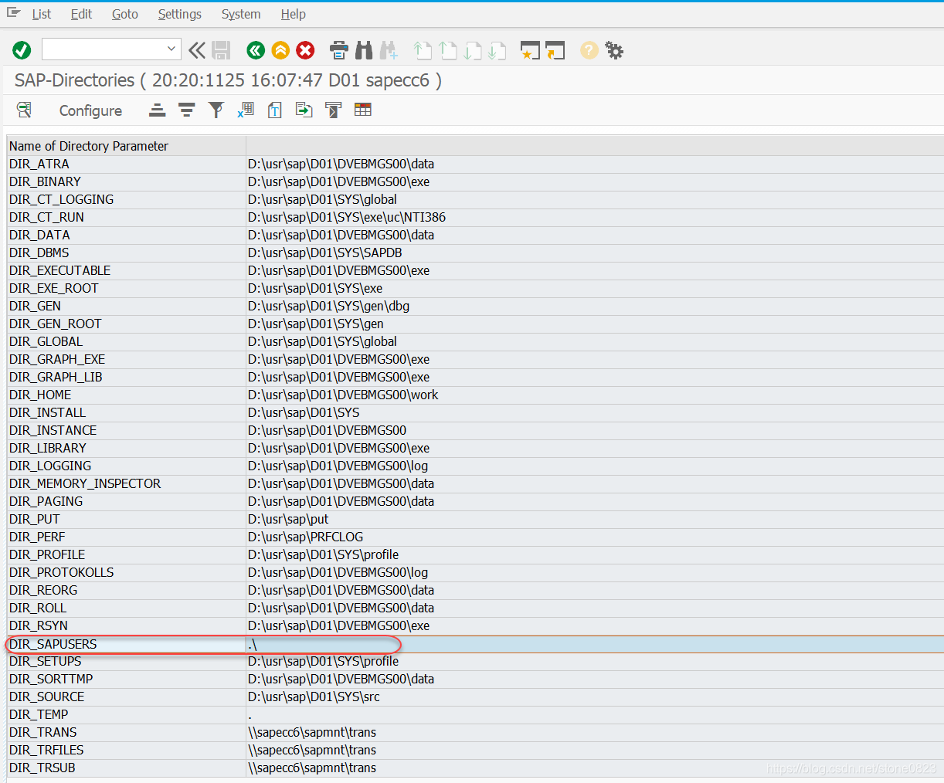Image resolution: width=944 pixels, height=783 pixels.
Task: Click path D:\usr\sap\D01\DVEBMGS00\work
Action: tap(343, 395)
